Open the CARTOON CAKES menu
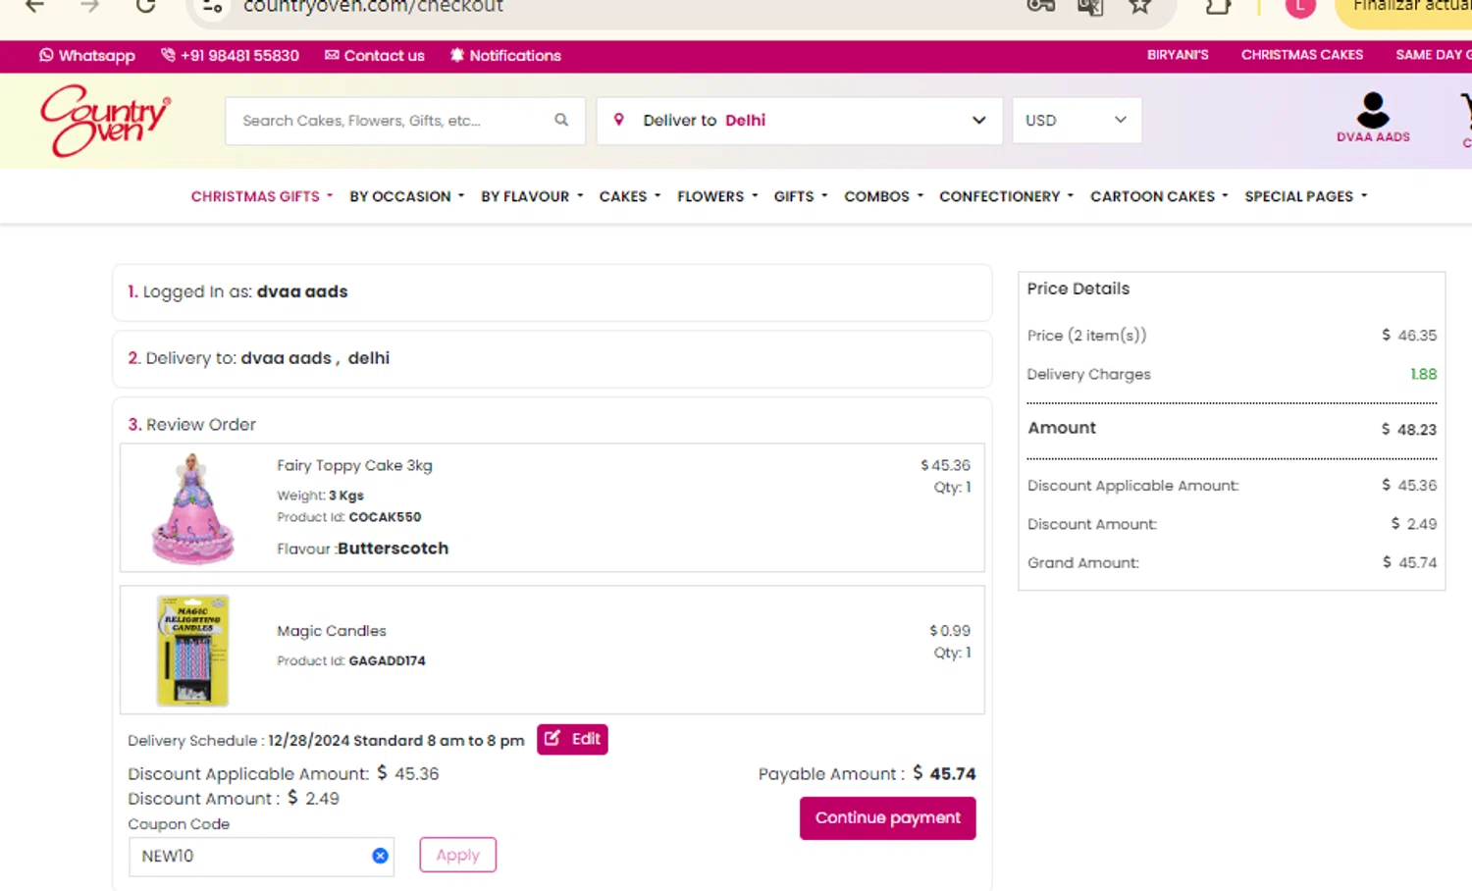The width and height of the screenshot is (1472, 891). click(x=1159, y=196)
